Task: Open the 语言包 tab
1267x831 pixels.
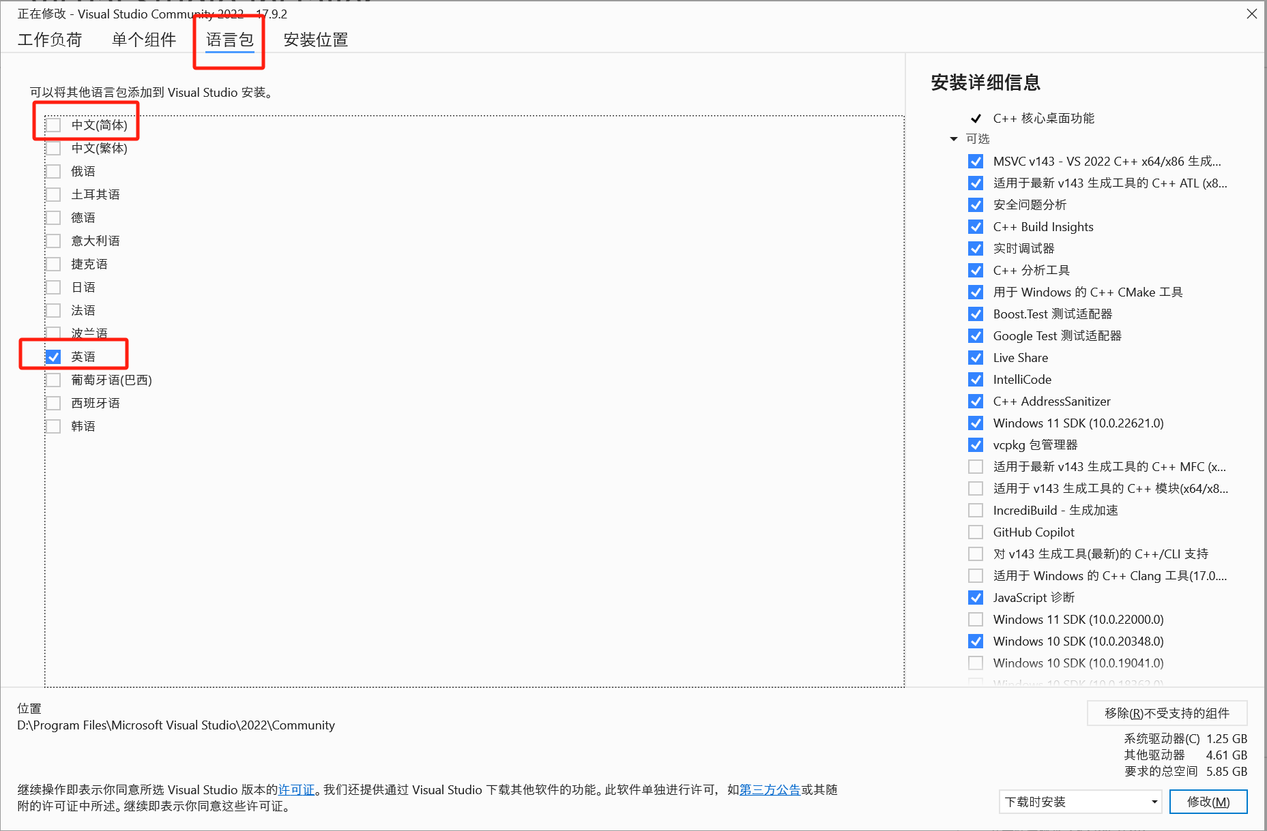Action: (x=230, y=40)
